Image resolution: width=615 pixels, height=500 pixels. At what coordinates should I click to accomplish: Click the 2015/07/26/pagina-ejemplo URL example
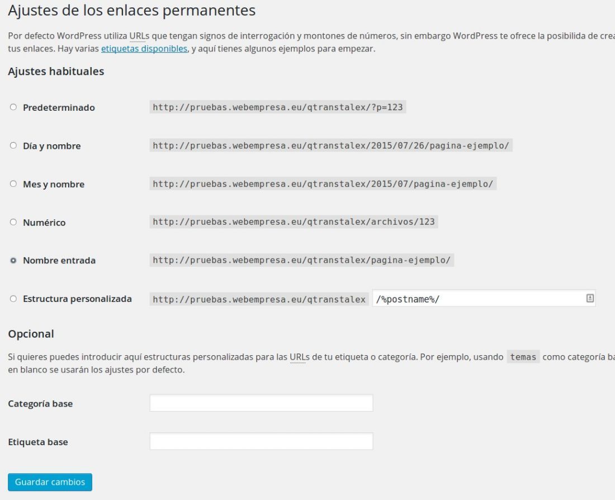(330, 145)
